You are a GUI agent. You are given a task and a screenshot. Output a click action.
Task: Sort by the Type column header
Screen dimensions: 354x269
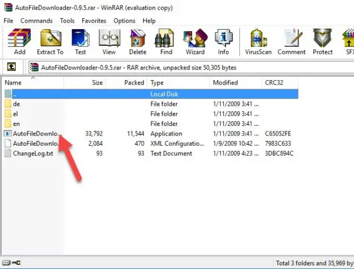click(x=179, y=83)
